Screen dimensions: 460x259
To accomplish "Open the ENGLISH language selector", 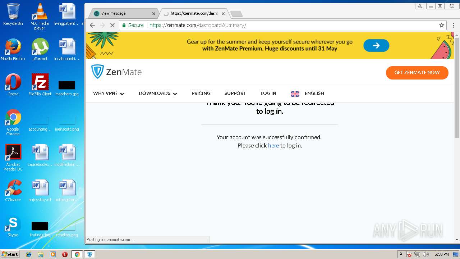I will [x=314, y=94].
